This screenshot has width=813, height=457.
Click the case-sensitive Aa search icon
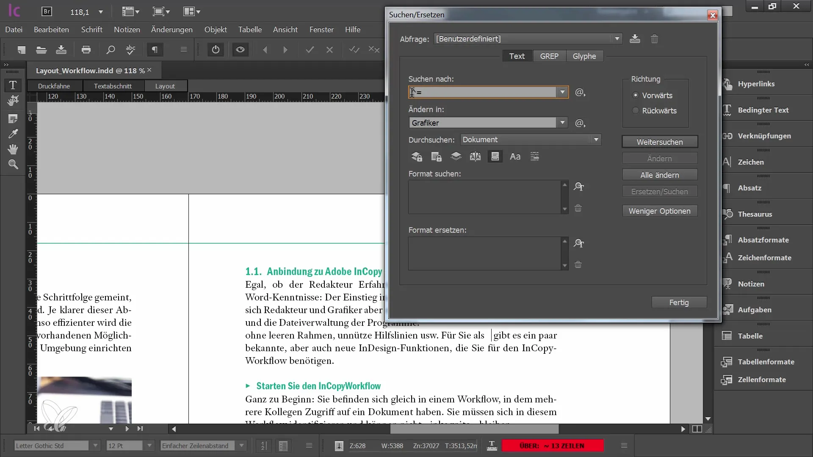515,156
